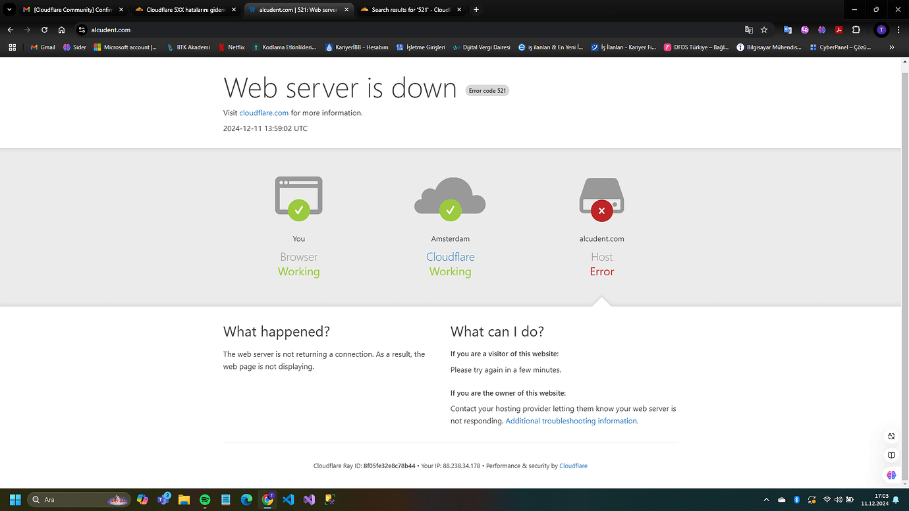Click the Error code 521 badge

click(487, 90)
